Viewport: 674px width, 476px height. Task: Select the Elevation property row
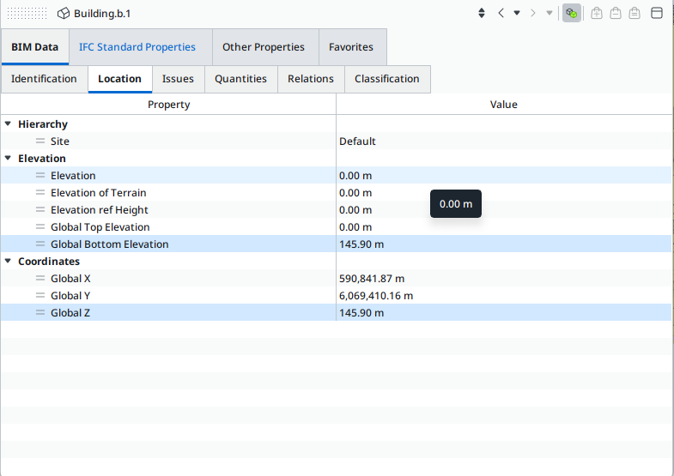tap(336, 175)
